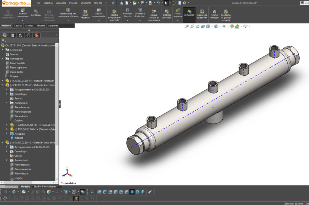Click the feature tree filter icon
Image resolution: width=309 pixels, height=205 pixels.
tap(3, 41)
